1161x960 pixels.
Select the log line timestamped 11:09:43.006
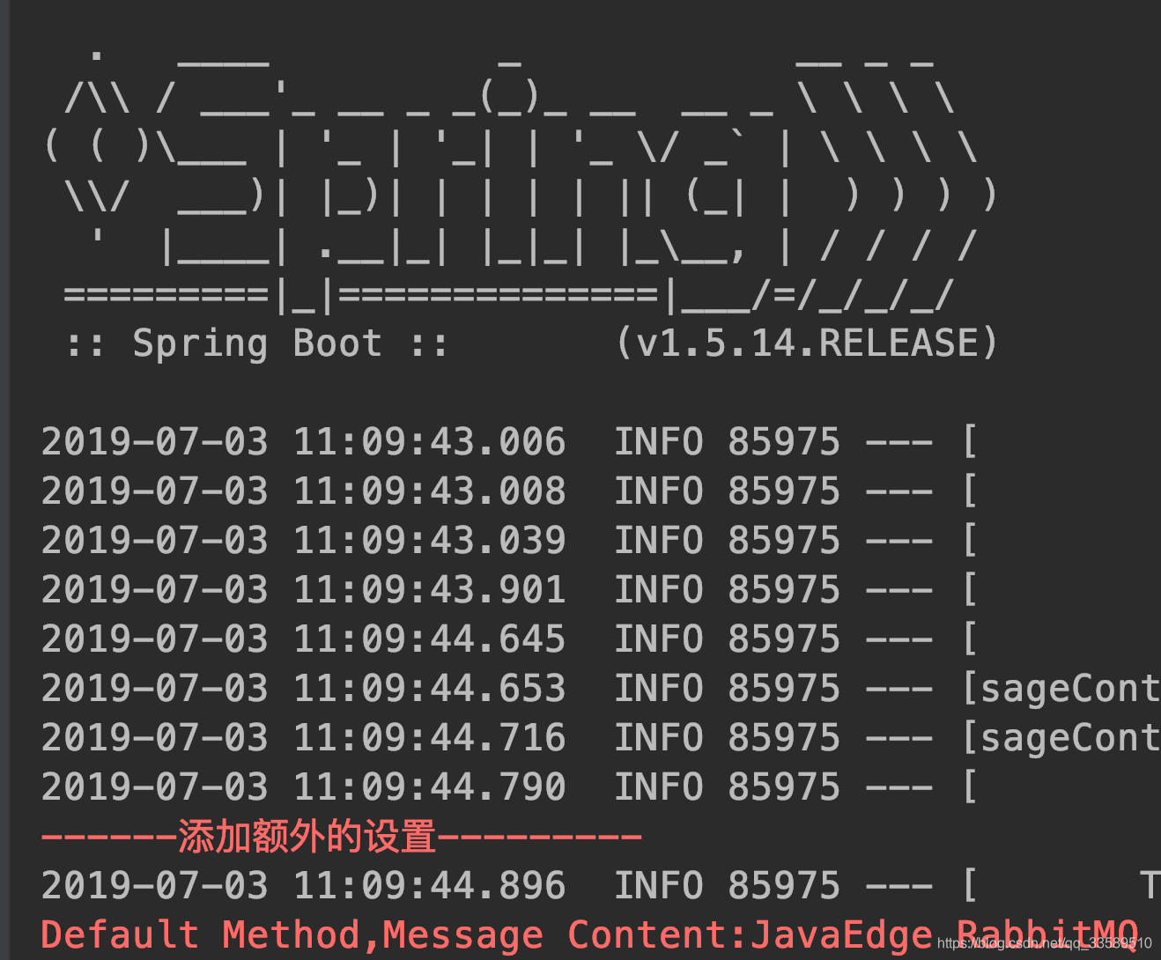tap(509, 442)
